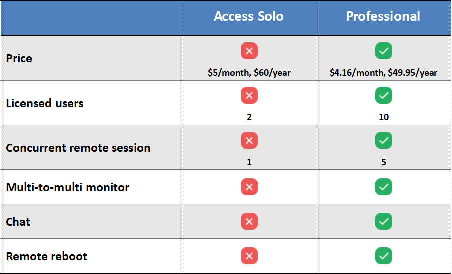Click the Price row label
The width and height of the screenshot is (452, 274).
click(19, 58)
